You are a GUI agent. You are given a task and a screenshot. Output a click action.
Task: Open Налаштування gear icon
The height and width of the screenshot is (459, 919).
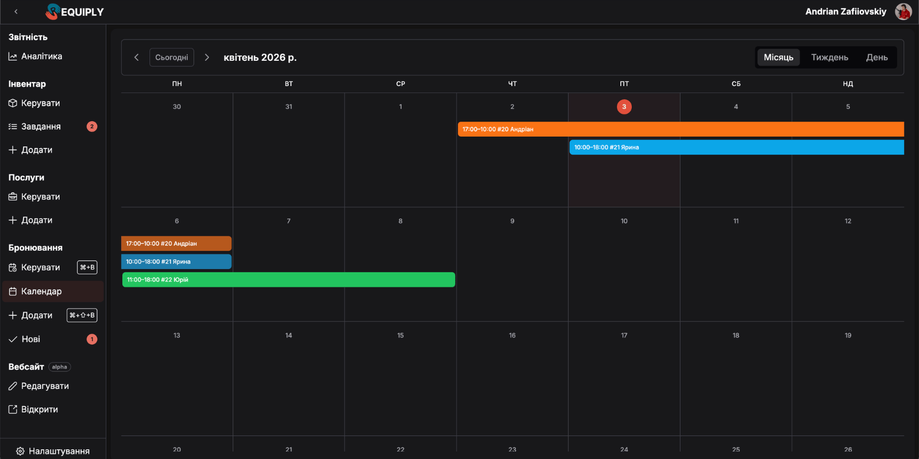[x=20, y=452]
